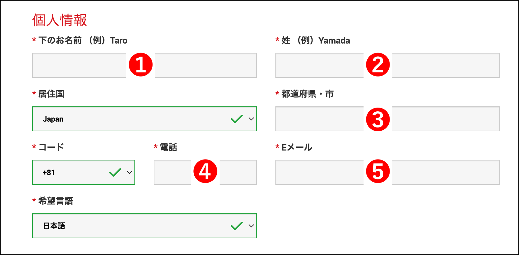
Task: Click red badge number 1 near the first name field
Action: coord(141,65)
